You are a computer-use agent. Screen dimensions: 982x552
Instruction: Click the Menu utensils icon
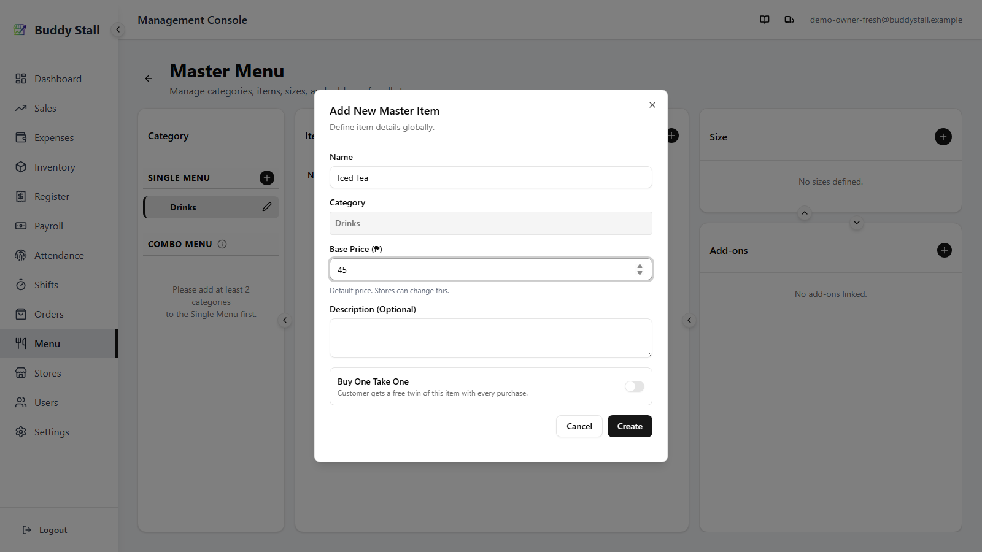coord(21,343)
